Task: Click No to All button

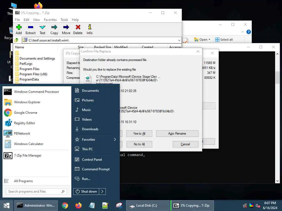Action: pos(139,144)
